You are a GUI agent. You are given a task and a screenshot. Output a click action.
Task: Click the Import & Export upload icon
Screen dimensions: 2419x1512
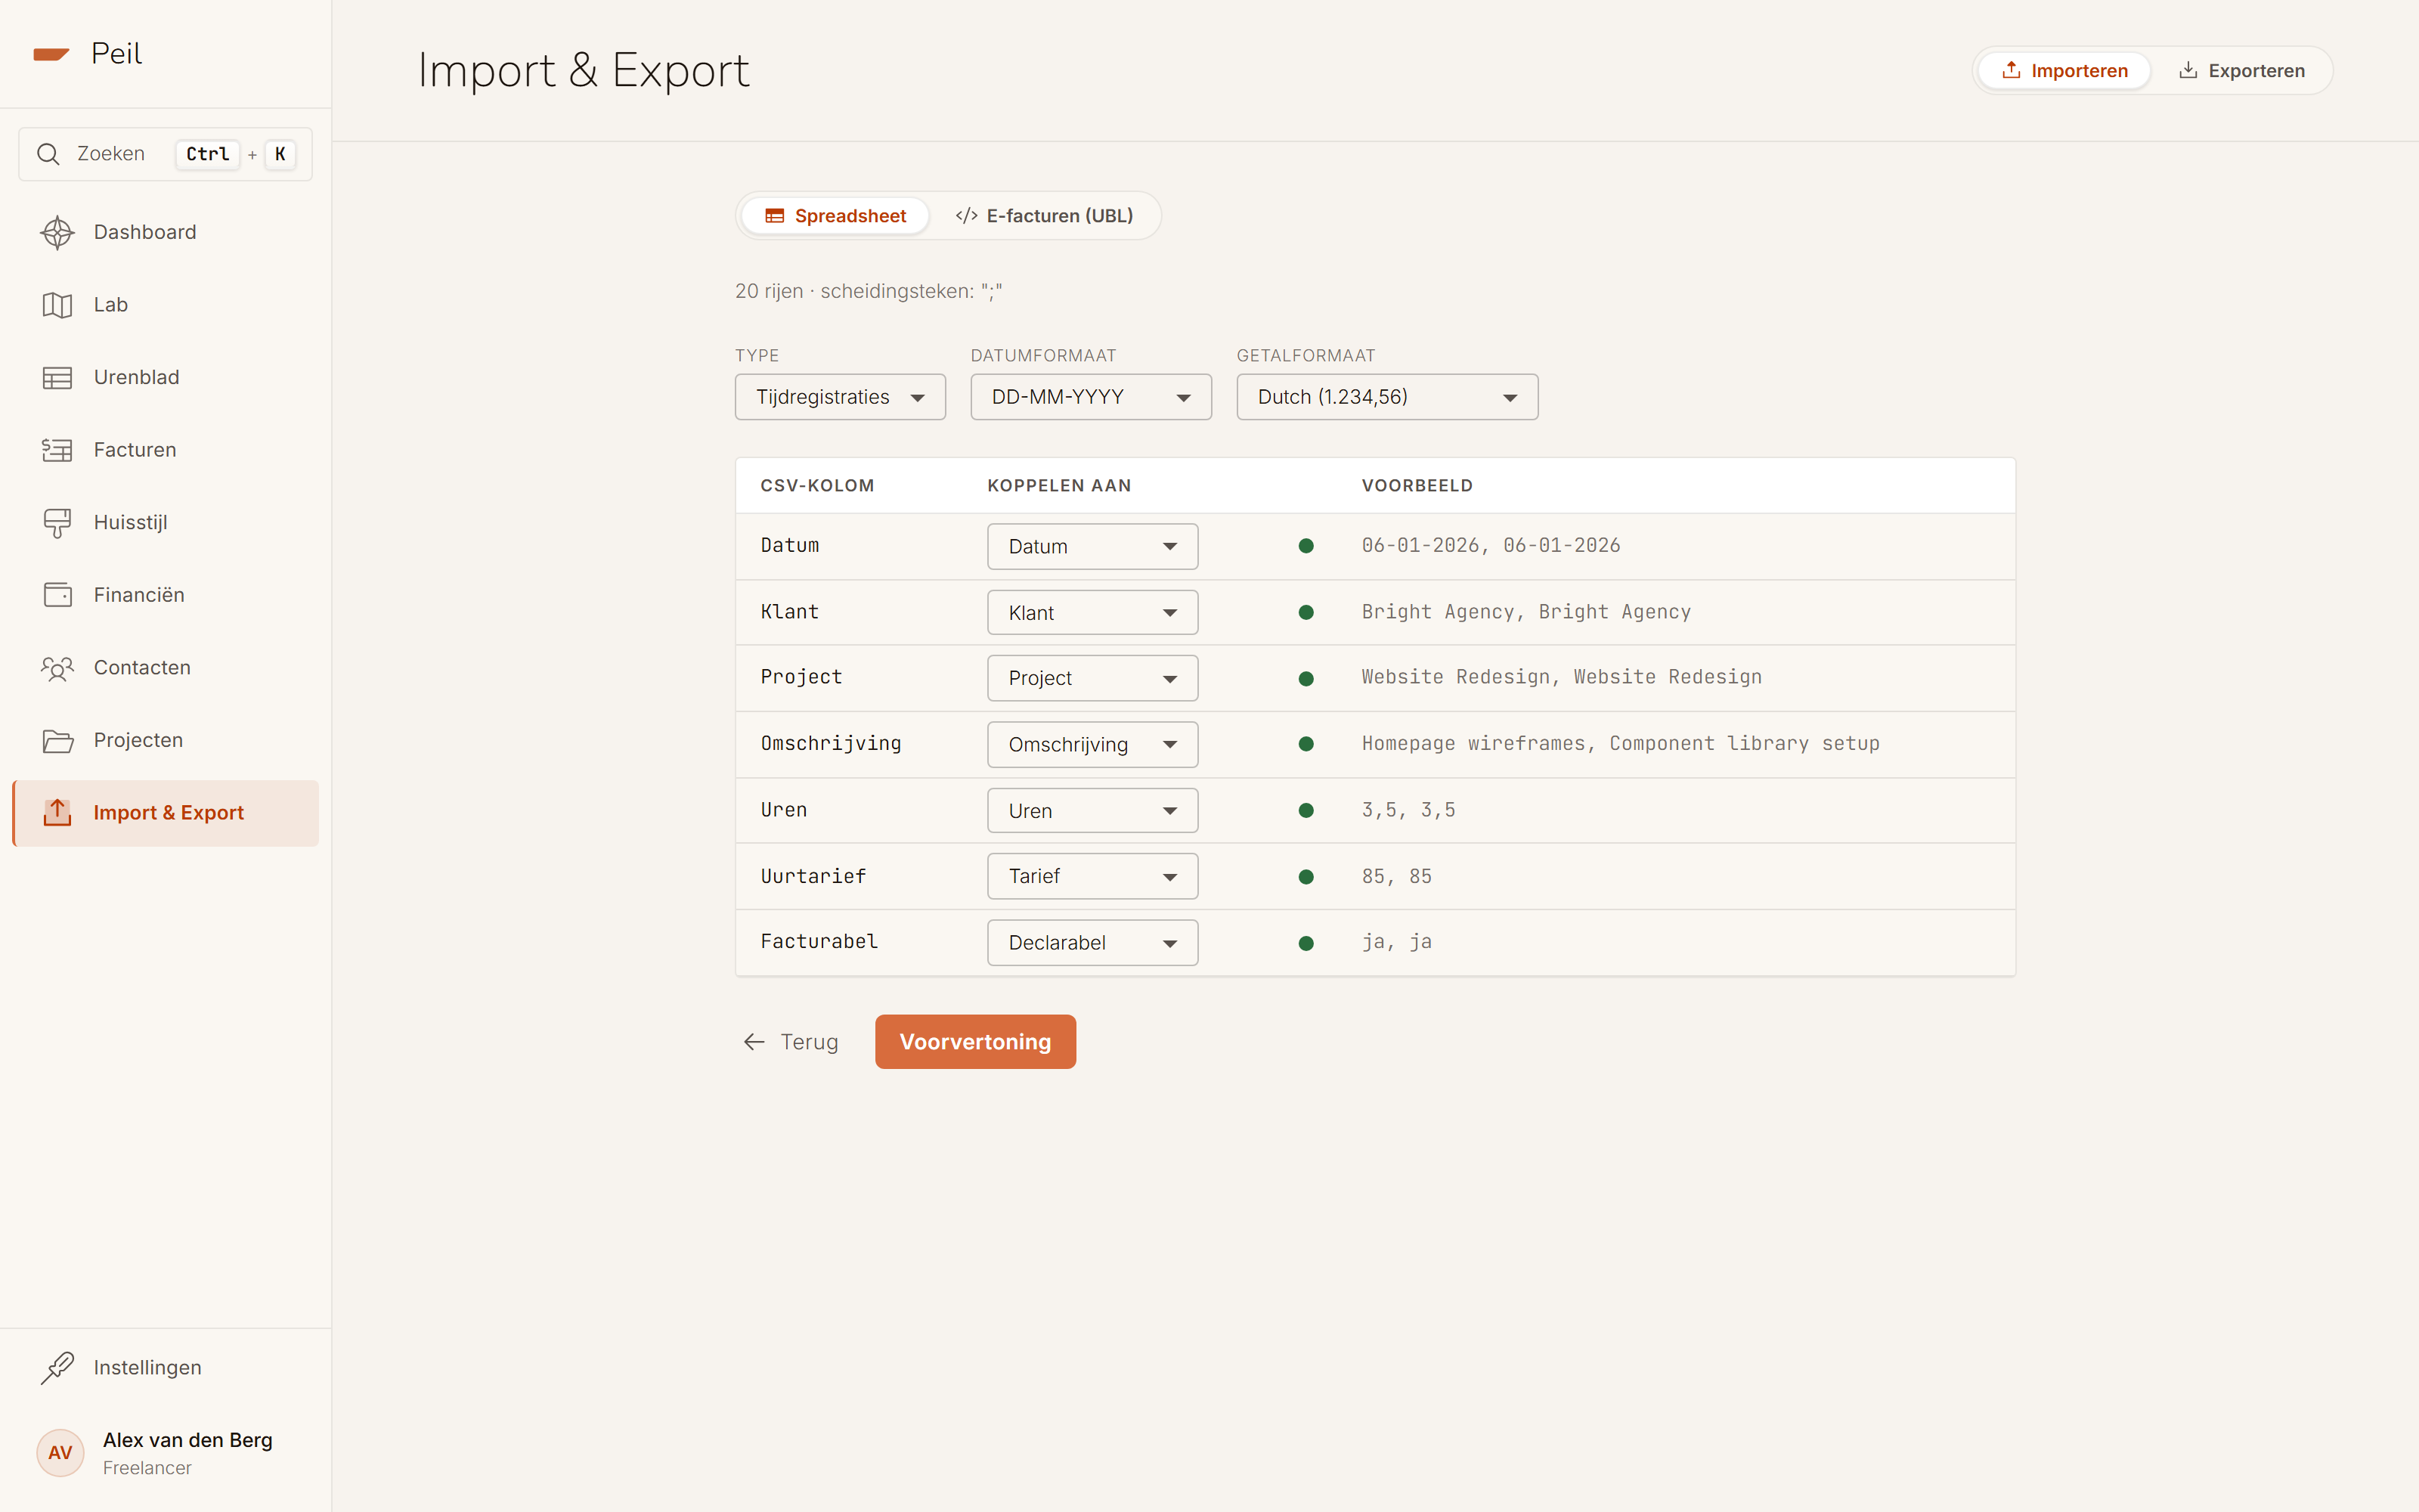click(x=57, y=813)
